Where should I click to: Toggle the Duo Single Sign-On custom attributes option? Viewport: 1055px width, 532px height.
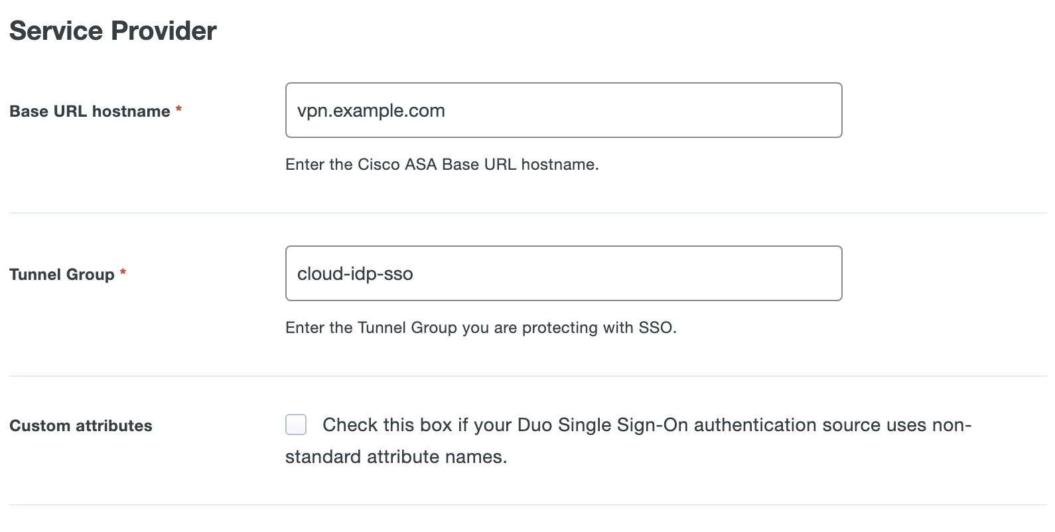click(x=295, y=425)
